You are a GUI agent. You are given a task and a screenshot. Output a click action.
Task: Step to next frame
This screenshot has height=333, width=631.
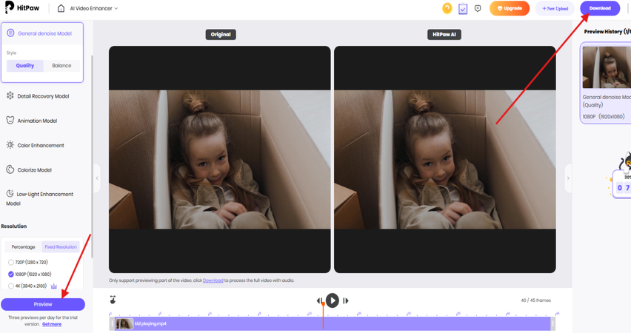coord(346,300)
